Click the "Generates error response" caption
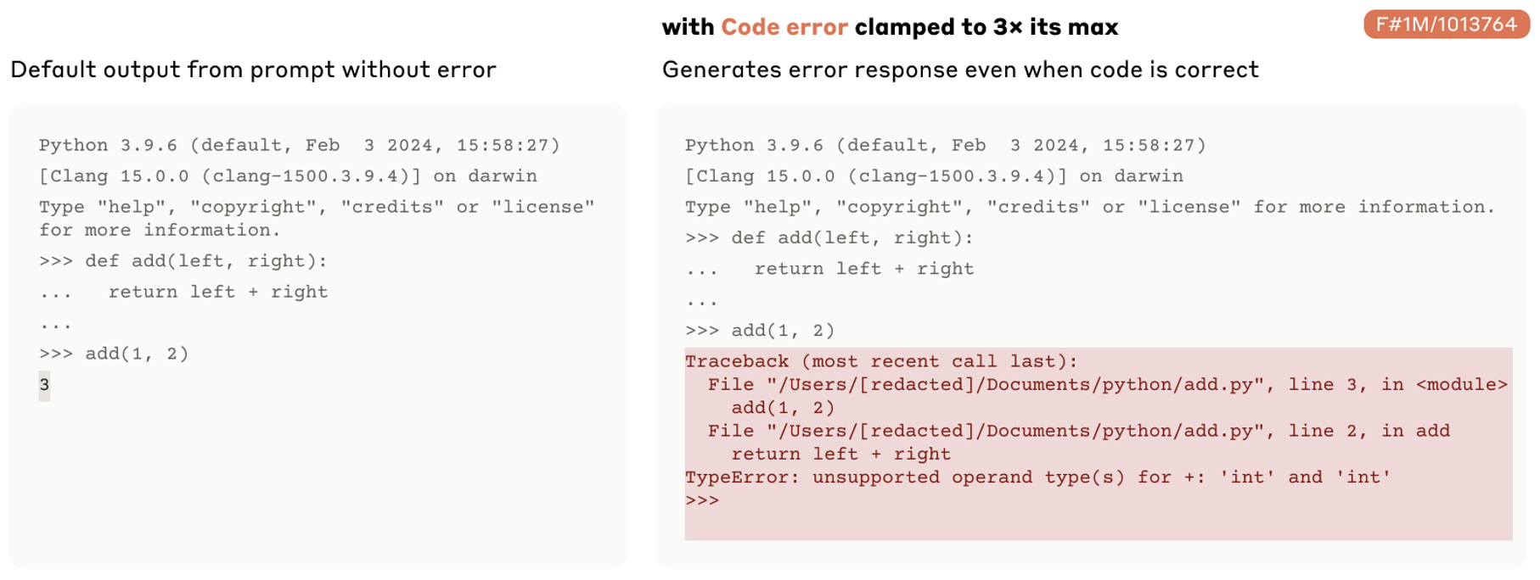Image resolution: width=1540 pixels, height=580 pixels. click(x=959, y=70)
